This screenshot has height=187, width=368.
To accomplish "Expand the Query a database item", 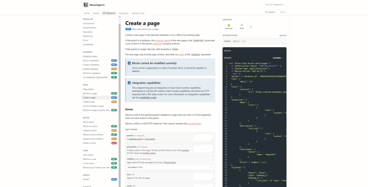I will coord(82,60).
